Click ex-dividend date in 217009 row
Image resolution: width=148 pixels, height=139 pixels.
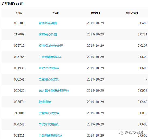point(95,34)
